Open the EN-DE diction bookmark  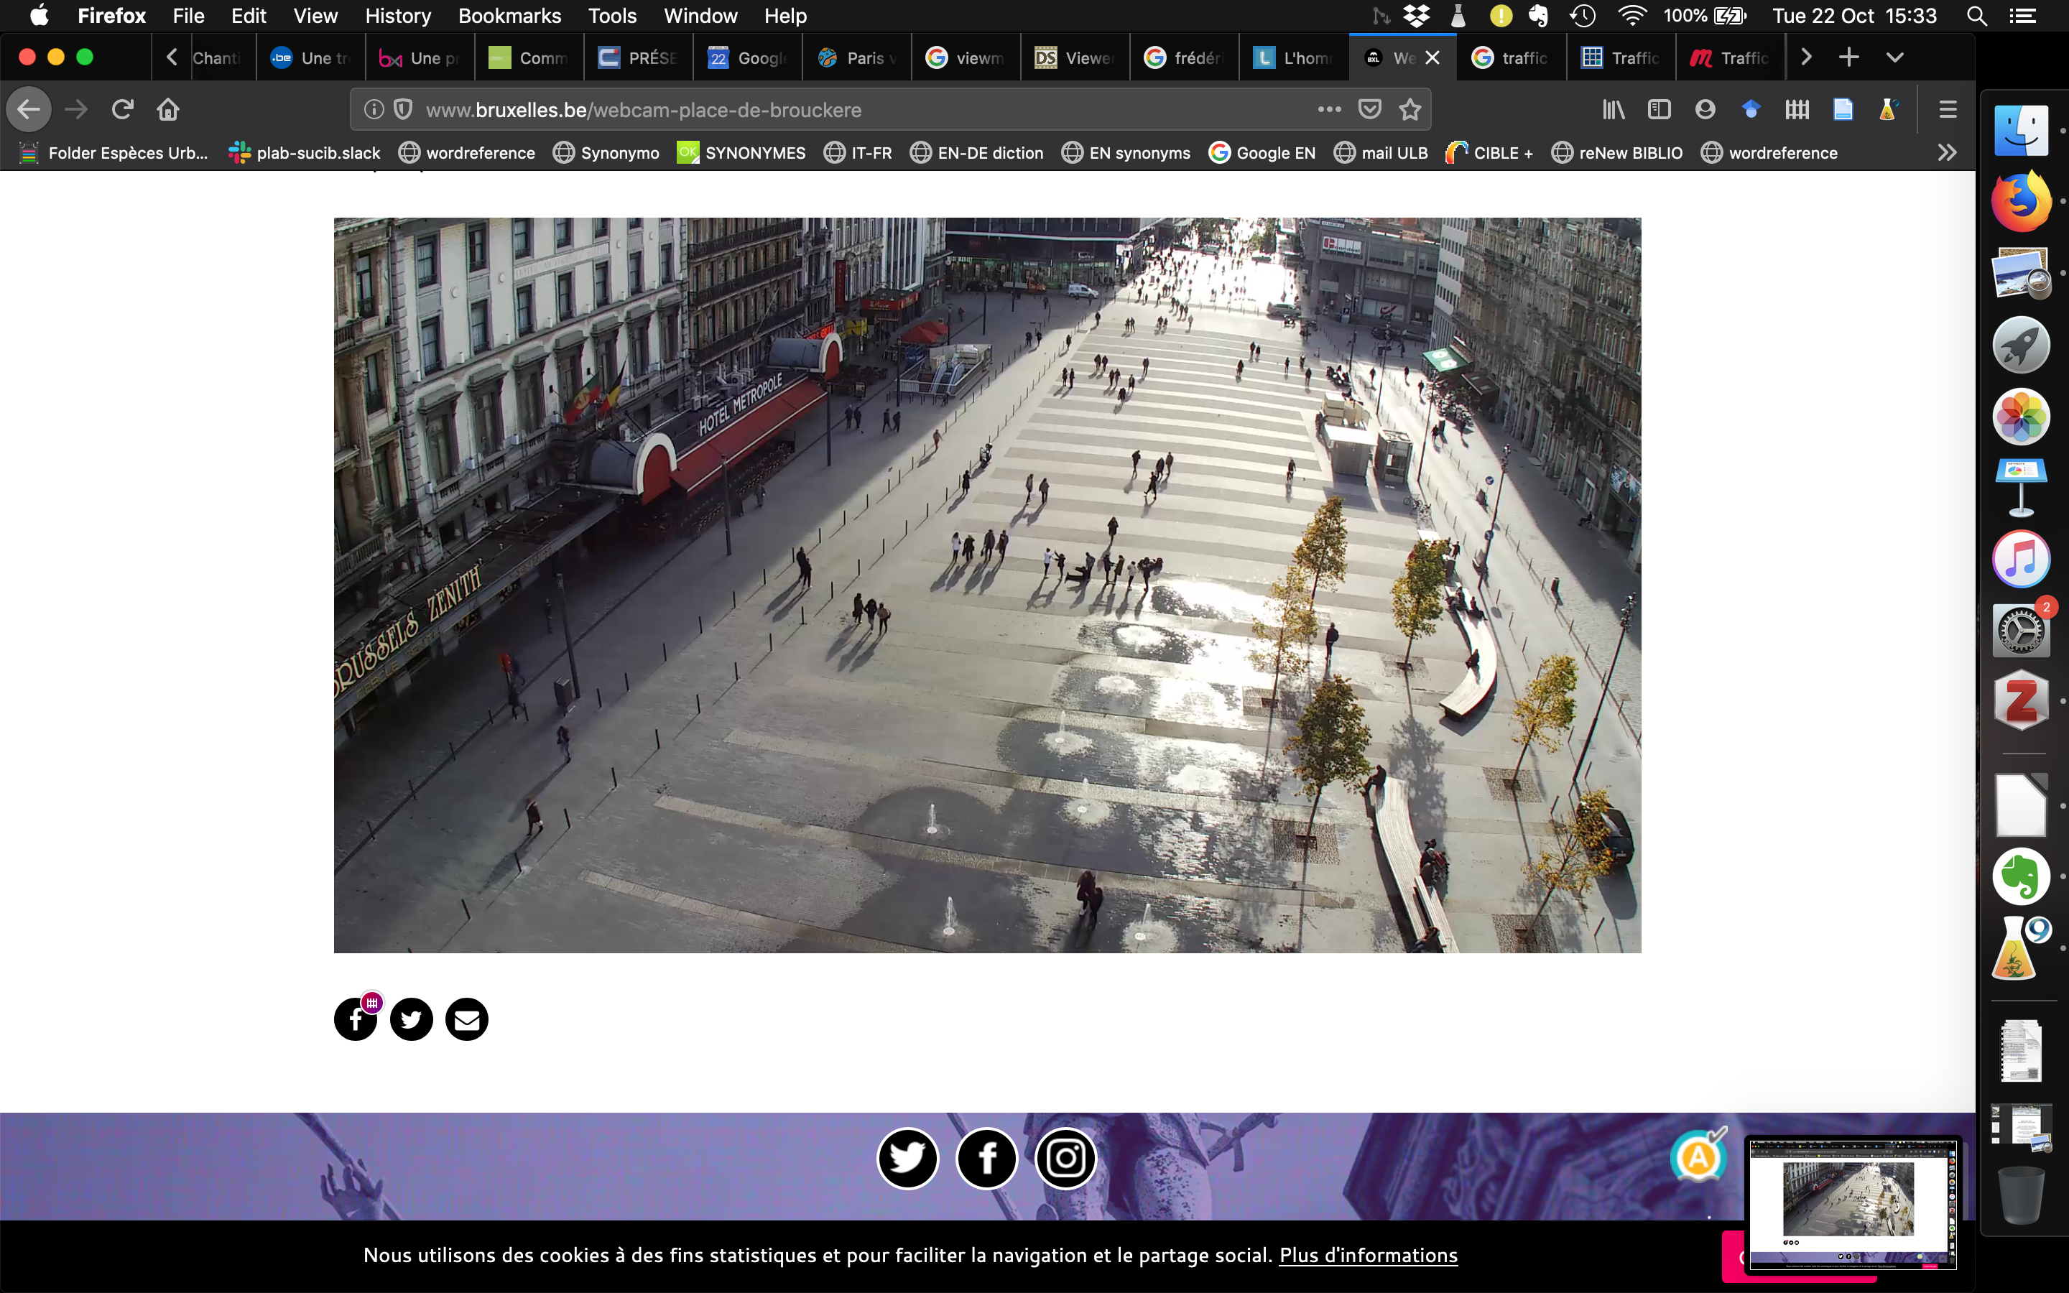tap(976, 153)
